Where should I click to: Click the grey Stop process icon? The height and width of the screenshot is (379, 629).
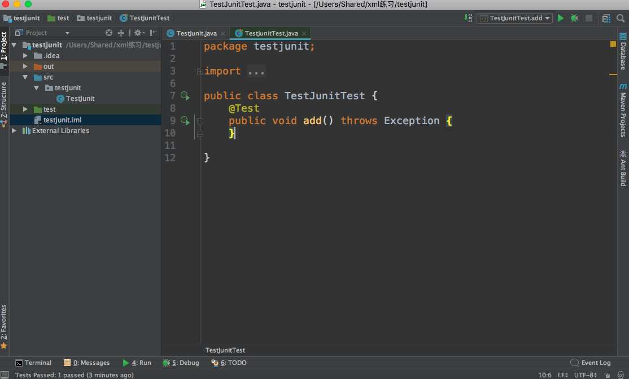click(x=589, y=18)
